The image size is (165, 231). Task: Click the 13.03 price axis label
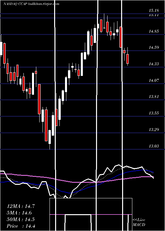154,146
